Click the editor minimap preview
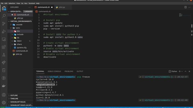Screen dimensions: 193x108 tap(181, 15)
